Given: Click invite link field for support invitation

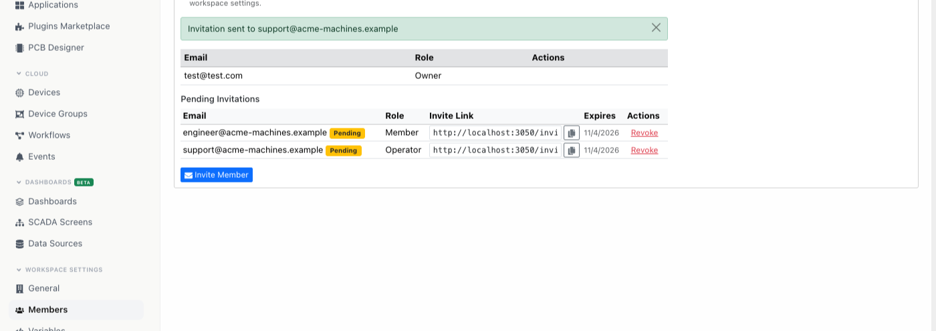Looking at the screenshot, I should [x=495, y=150].
